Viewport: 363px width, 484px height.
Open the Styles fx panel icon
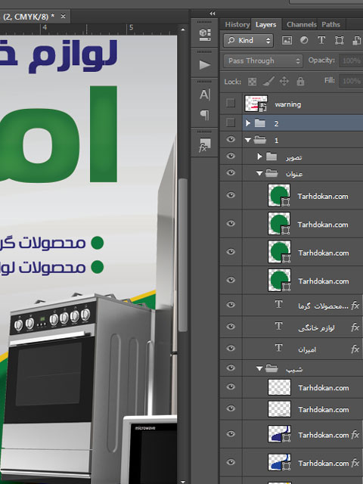[x=204, y=145]
